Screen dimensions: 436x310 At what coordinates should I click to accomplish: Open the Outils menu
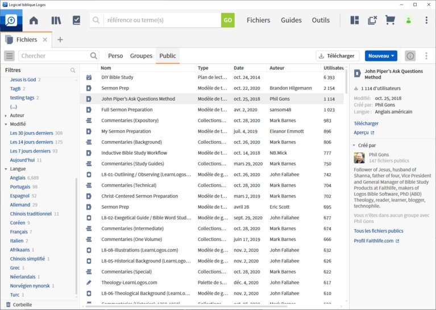point(321,20)
